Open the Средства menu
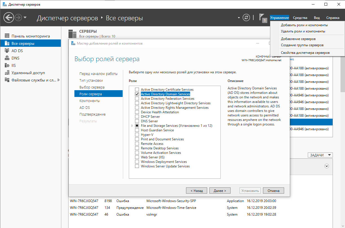 (x=300, y=17)
